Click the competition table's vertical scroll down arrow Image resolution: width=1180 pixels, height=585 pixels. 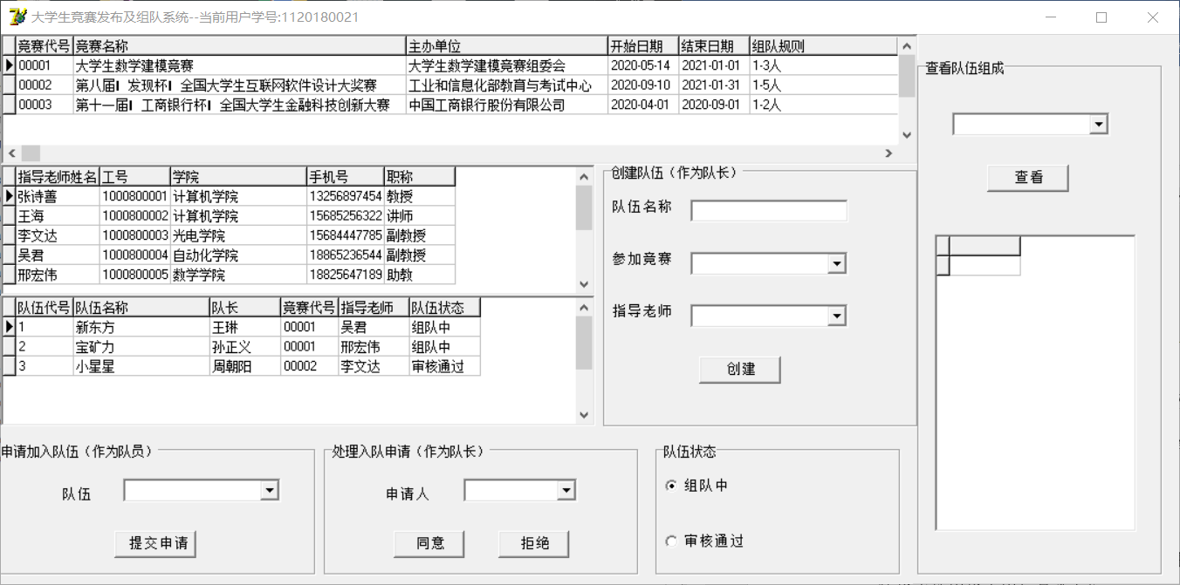pyautogui.click(x=907, y=135)
